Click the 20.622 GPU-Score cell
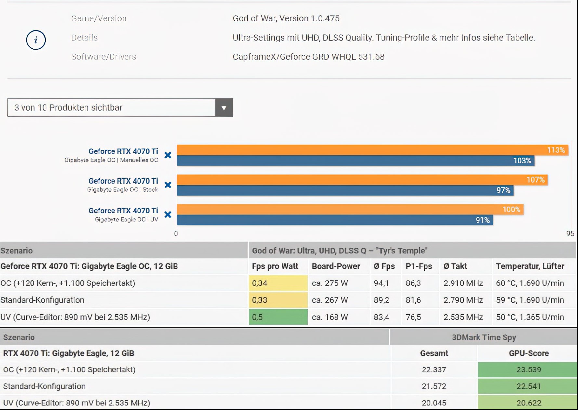 click(528, 403)
